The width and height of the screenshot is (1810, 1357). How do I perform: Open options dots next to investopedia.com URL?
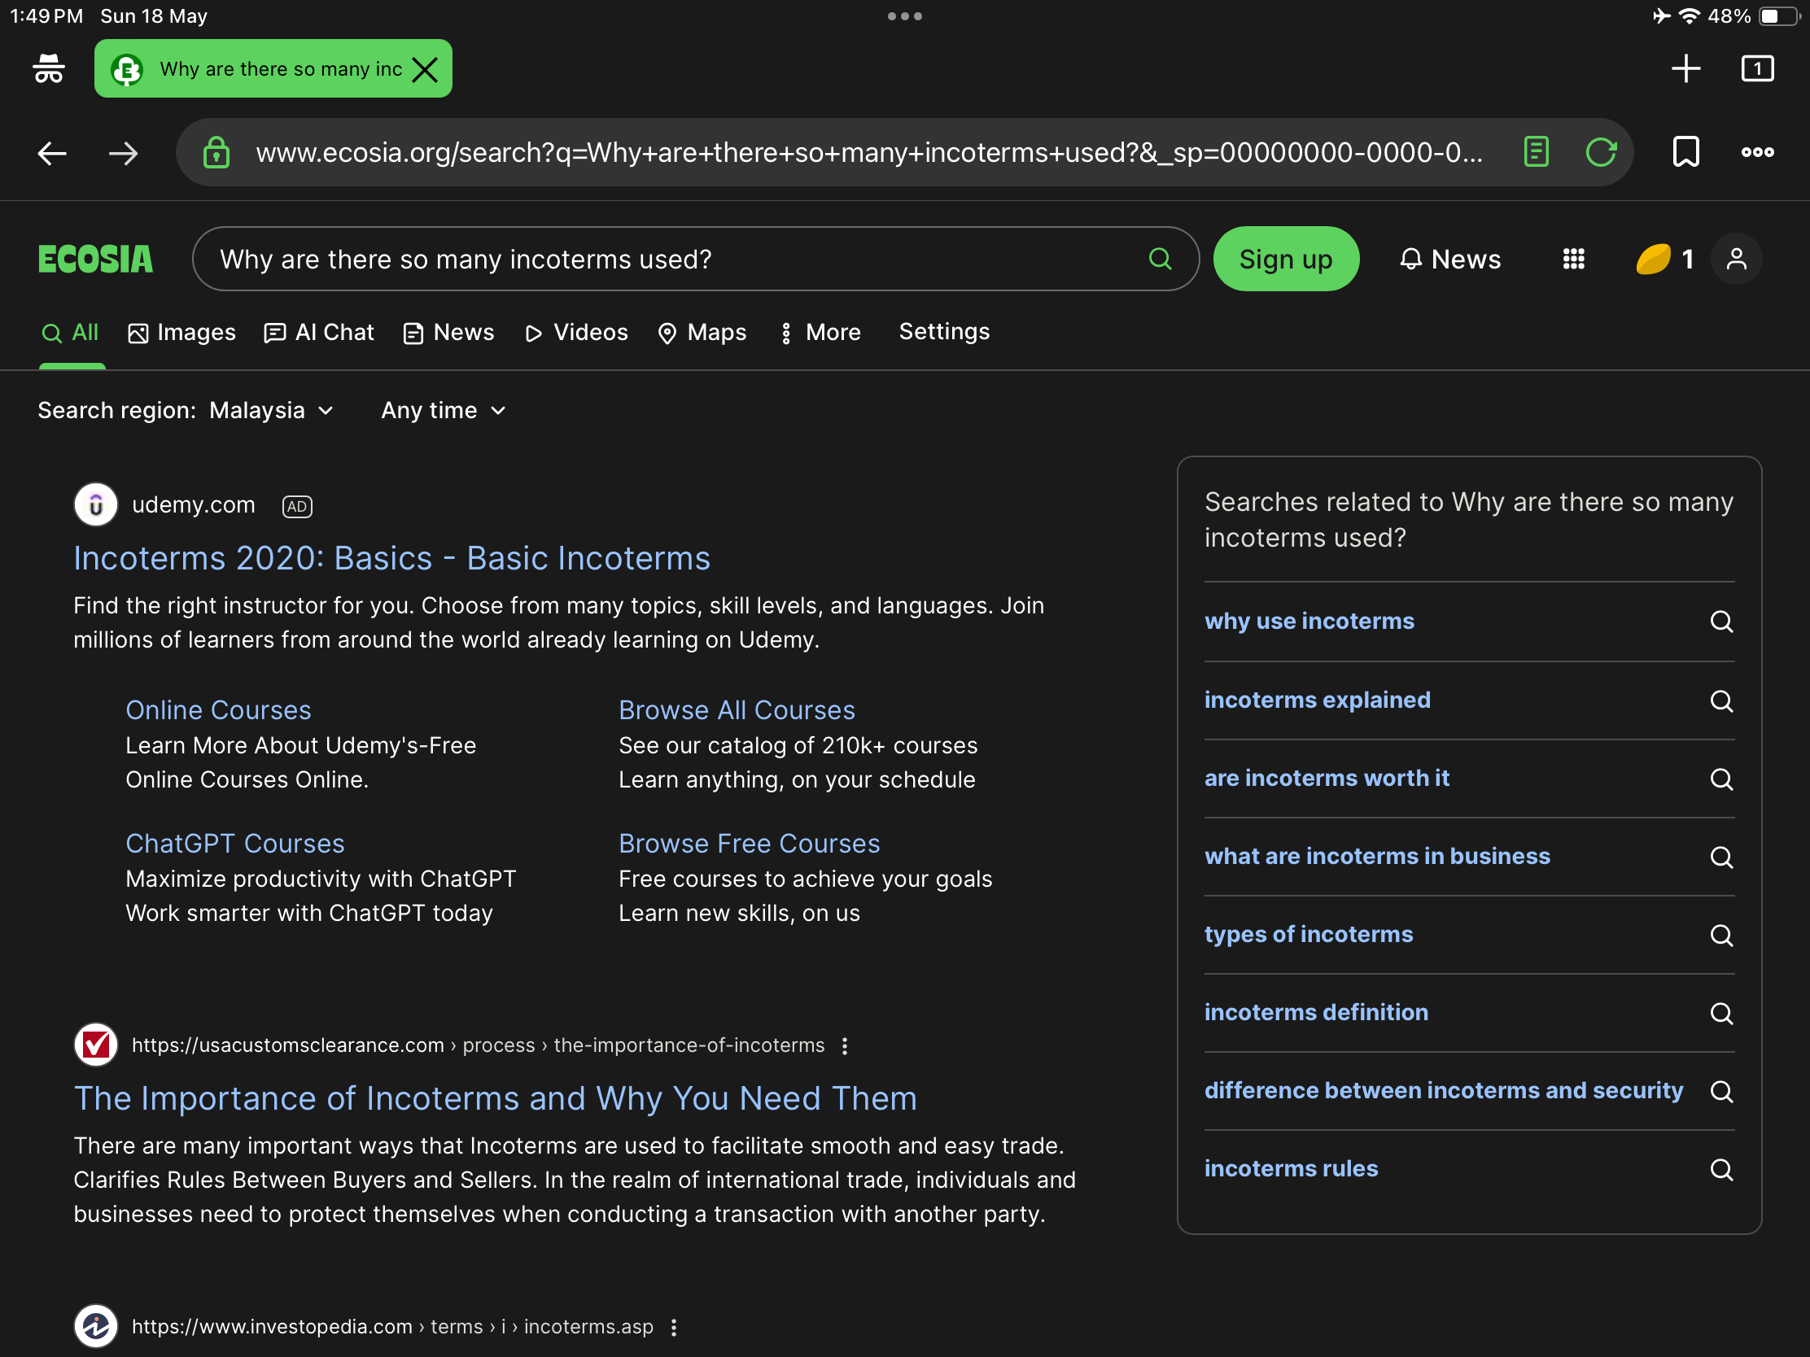point(673,1328)
